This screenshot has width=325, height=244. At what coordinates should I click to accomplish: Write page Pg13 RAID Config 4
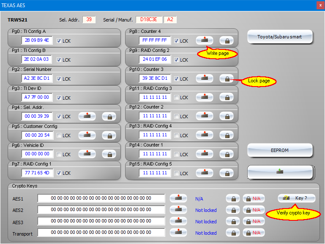click(205, 135)
